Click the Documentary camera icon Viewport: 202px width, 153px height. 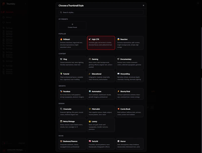click(x=118, y=59)
